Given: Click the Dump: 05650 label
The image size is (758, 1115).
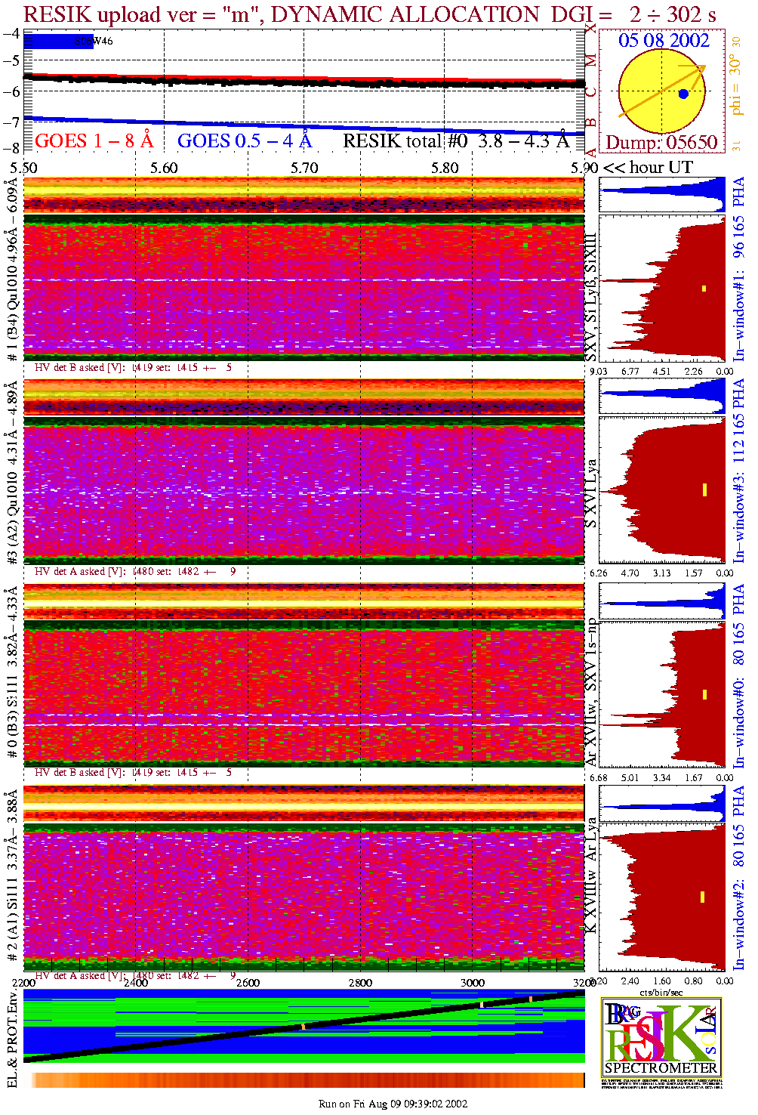Looking at the screenshot, I should tap(661, 143).
